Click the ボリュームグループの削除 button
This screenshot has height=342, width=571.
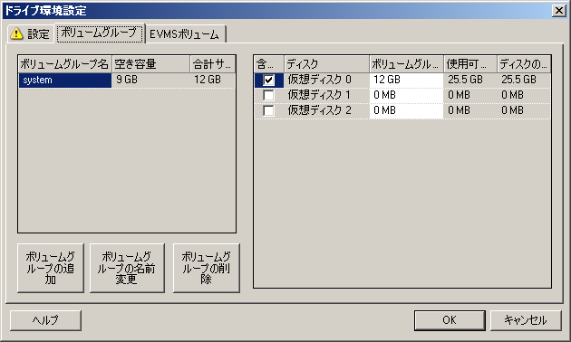pos(206,268)
